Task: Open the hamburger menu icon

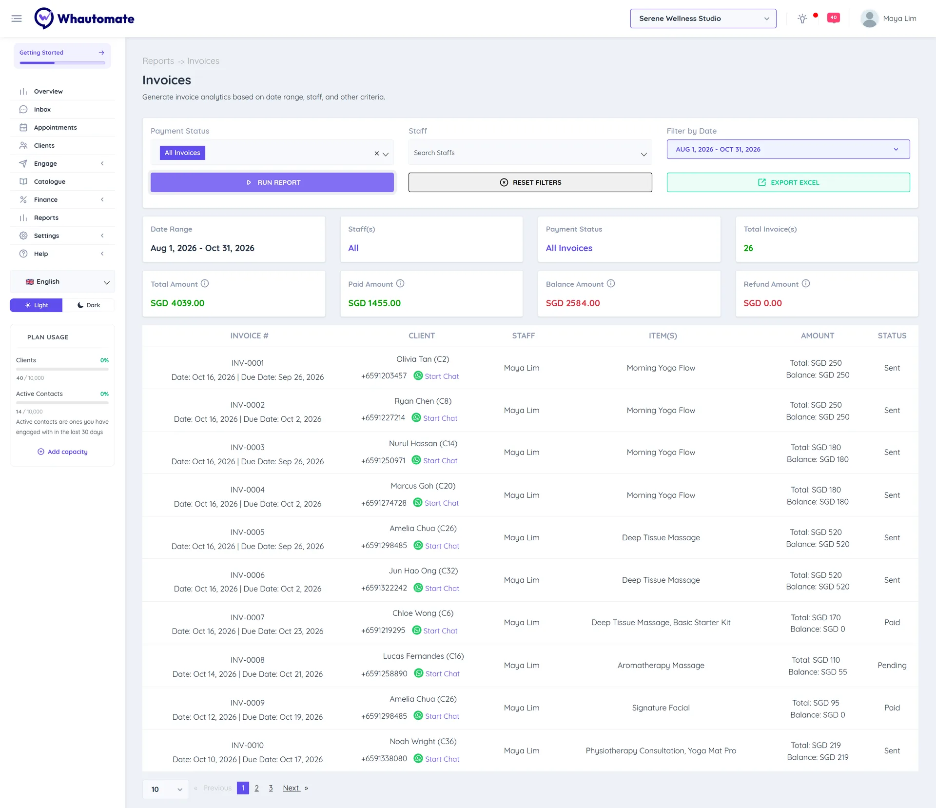Action: [x=17, y=19]
